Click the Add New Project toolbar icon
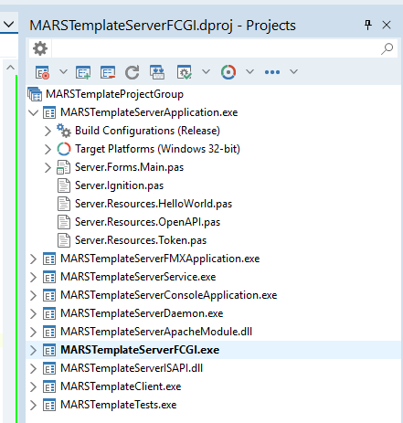This screenshot has height=423, width=403. (x=83, y=72)
